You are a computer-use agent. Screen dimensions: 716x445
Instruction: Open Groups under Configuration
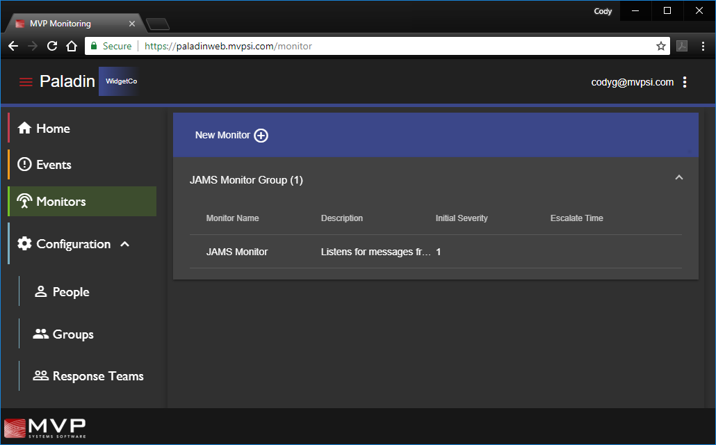point(72,334)
